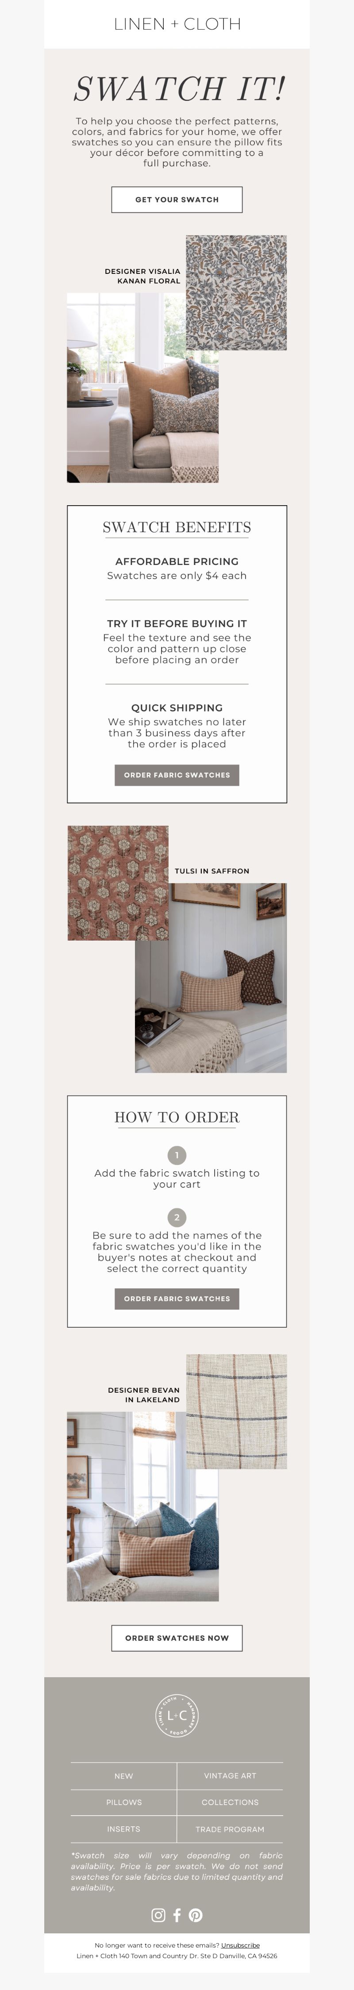Open the Pillows footer link
This screenshot has height=1990, width=354.
click(x=123, y=1802)
